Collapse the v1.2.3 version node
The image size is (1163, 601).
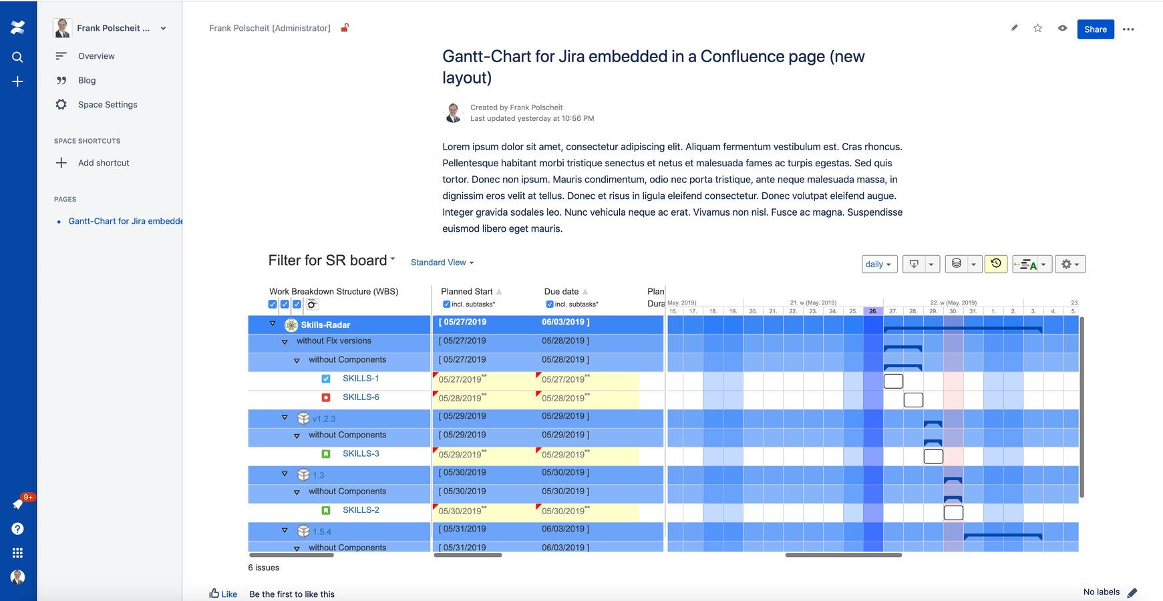pos(285,418)
